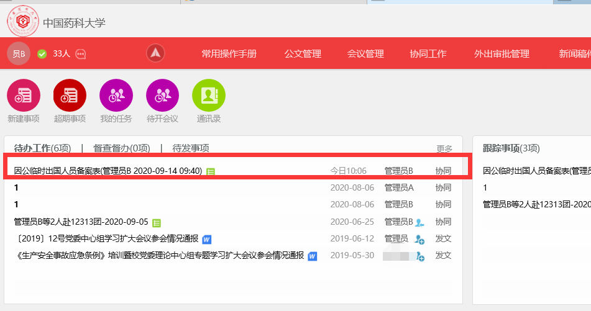Click the China Pharmaceutical University logo
Viewport: 591px width, 311px height.
tap(23, 22)
